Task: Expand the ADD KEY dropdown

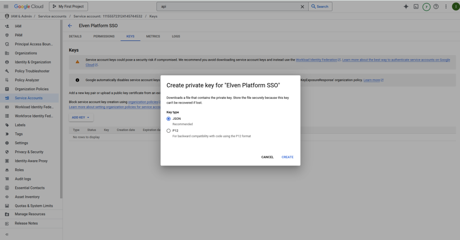Action: (x=81, y=118)
